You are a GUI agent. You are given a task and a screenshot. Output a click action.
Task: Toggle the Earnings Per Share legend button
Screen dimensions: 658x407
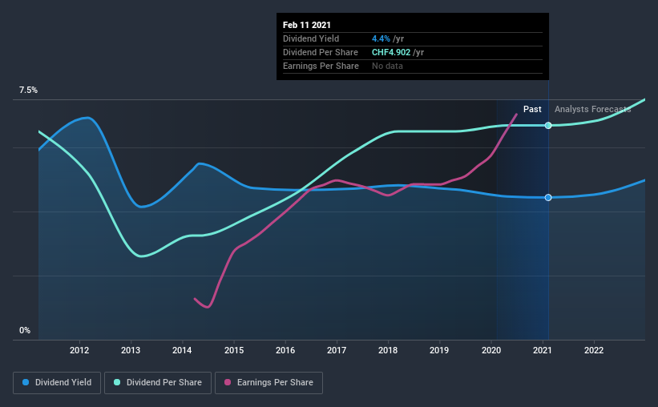pos(268,383)
